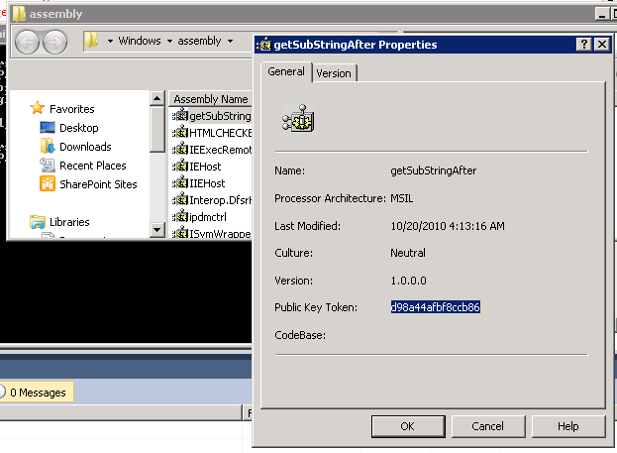Viewport: 617px width, 453px height.
Task: Click the navigation pane scroll up arrow
Action: tap(157, 98)
